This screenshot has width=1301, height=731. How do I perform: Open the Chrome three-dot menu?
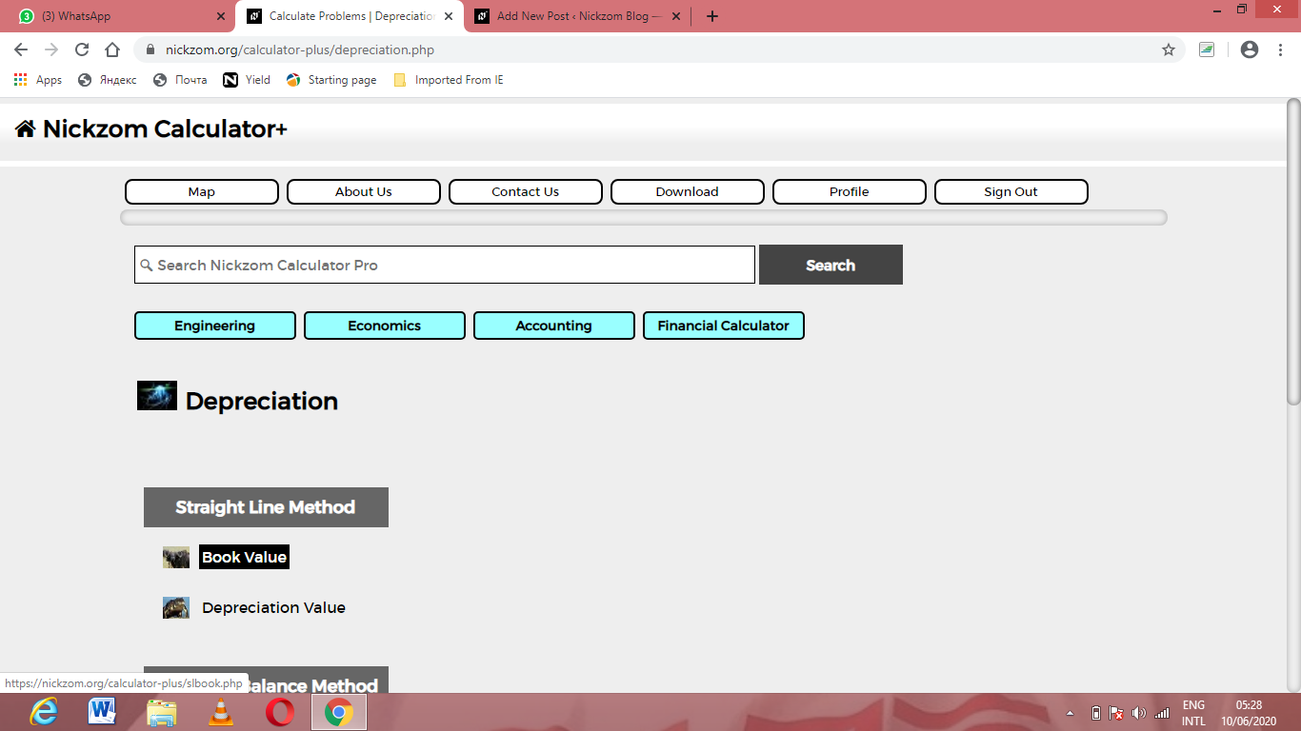pos(1280,49)
